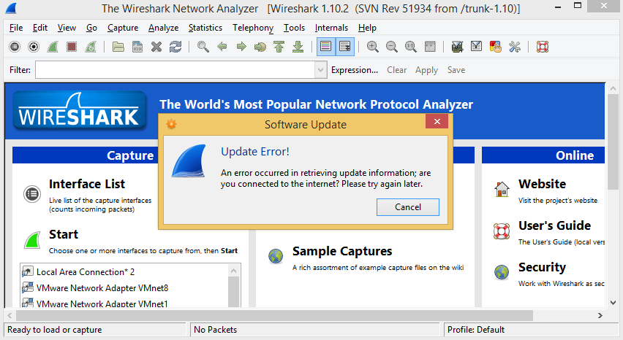Start a new live capture toolbar fin icon

[x=53, y=47]
